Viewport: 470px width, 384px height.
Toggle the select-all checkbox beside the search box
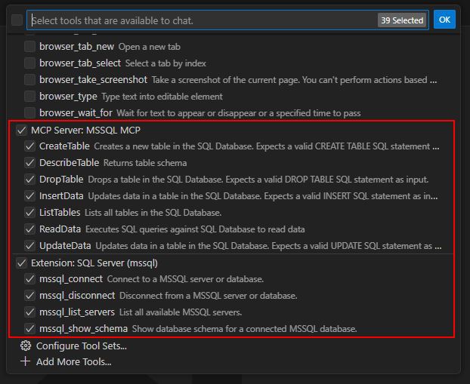point(17,20)
